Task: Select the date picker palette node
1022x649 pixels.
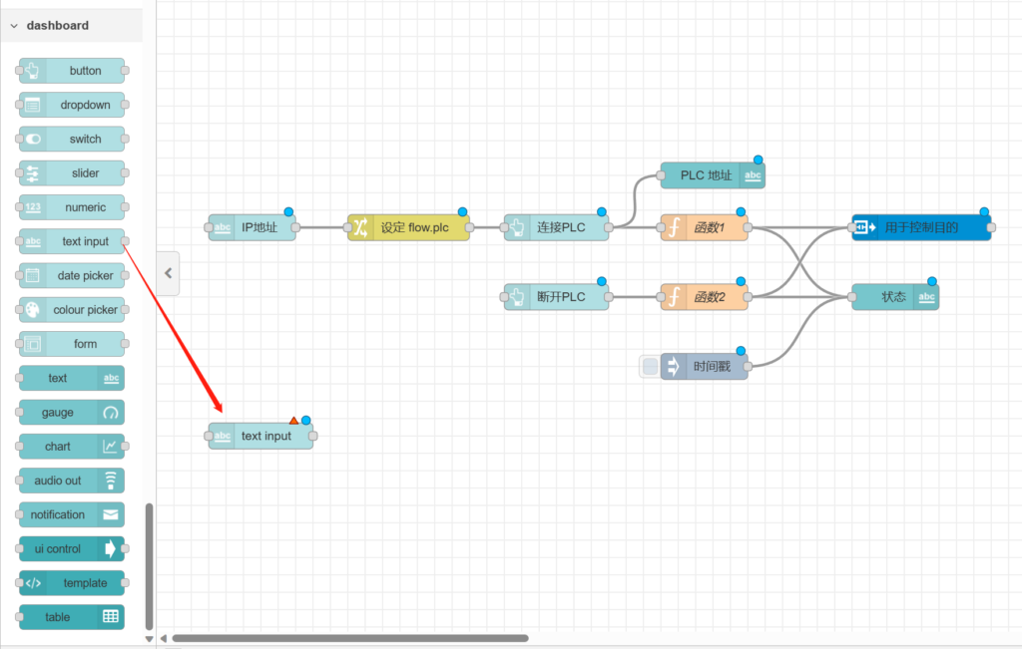Action: [72, 276]
